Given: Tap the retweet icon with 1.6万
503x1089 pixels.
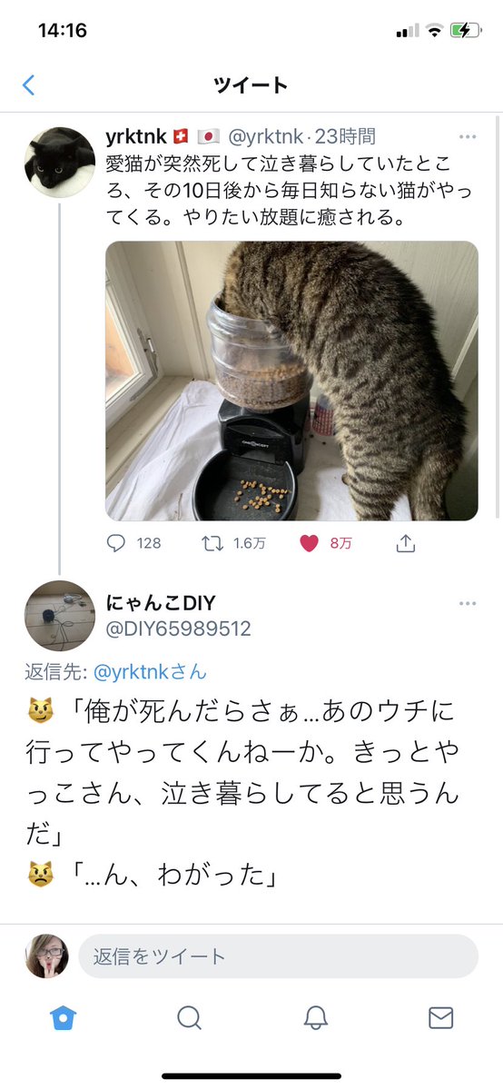Looking at the screenshot, I should [x=212, y=543].
